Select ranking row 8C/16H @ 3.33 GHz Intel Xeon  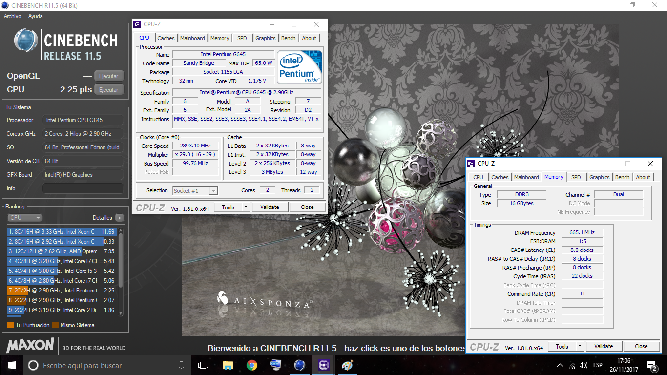point(61,232)
